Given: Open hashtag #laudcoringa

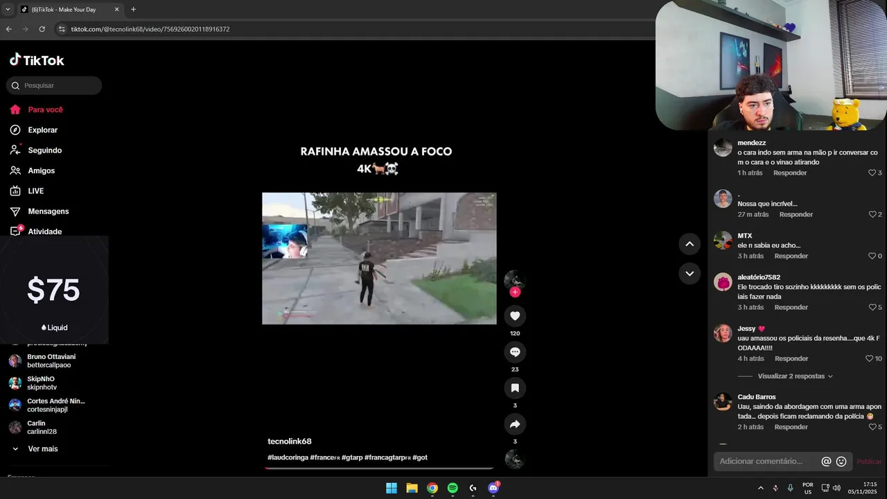Looking at the screenshot, I should pos(288,457).
